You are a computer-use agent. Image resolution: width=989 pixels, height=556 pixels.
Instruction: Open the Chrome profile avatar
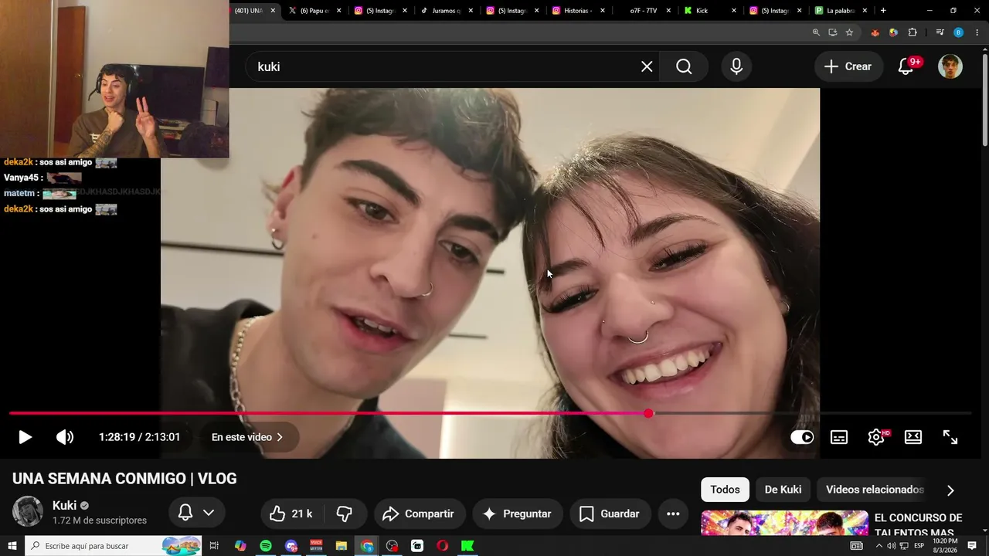coord(958,32)
